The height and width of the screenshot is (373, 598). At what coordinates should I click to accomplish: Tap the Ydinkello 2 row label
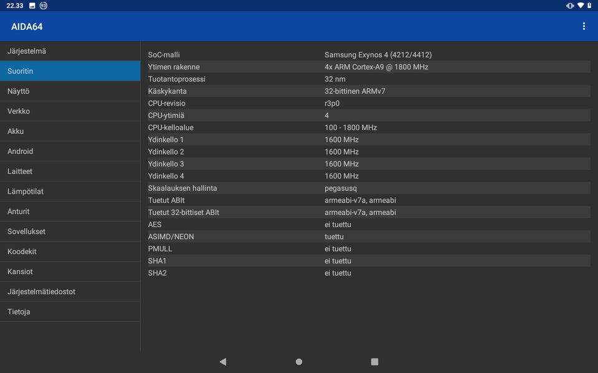[x=166, y=152]
